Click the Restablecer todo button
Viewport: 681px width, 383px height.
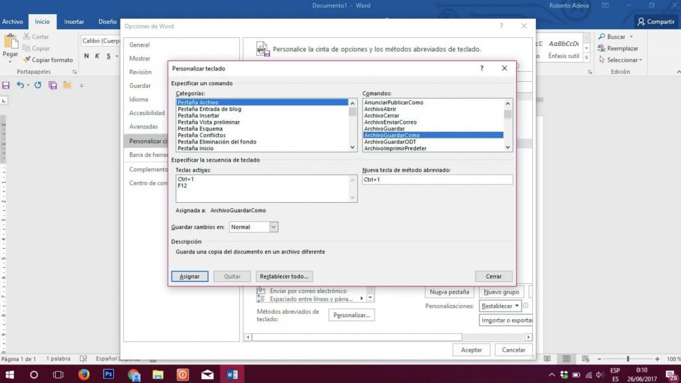(x=284, y=276)
